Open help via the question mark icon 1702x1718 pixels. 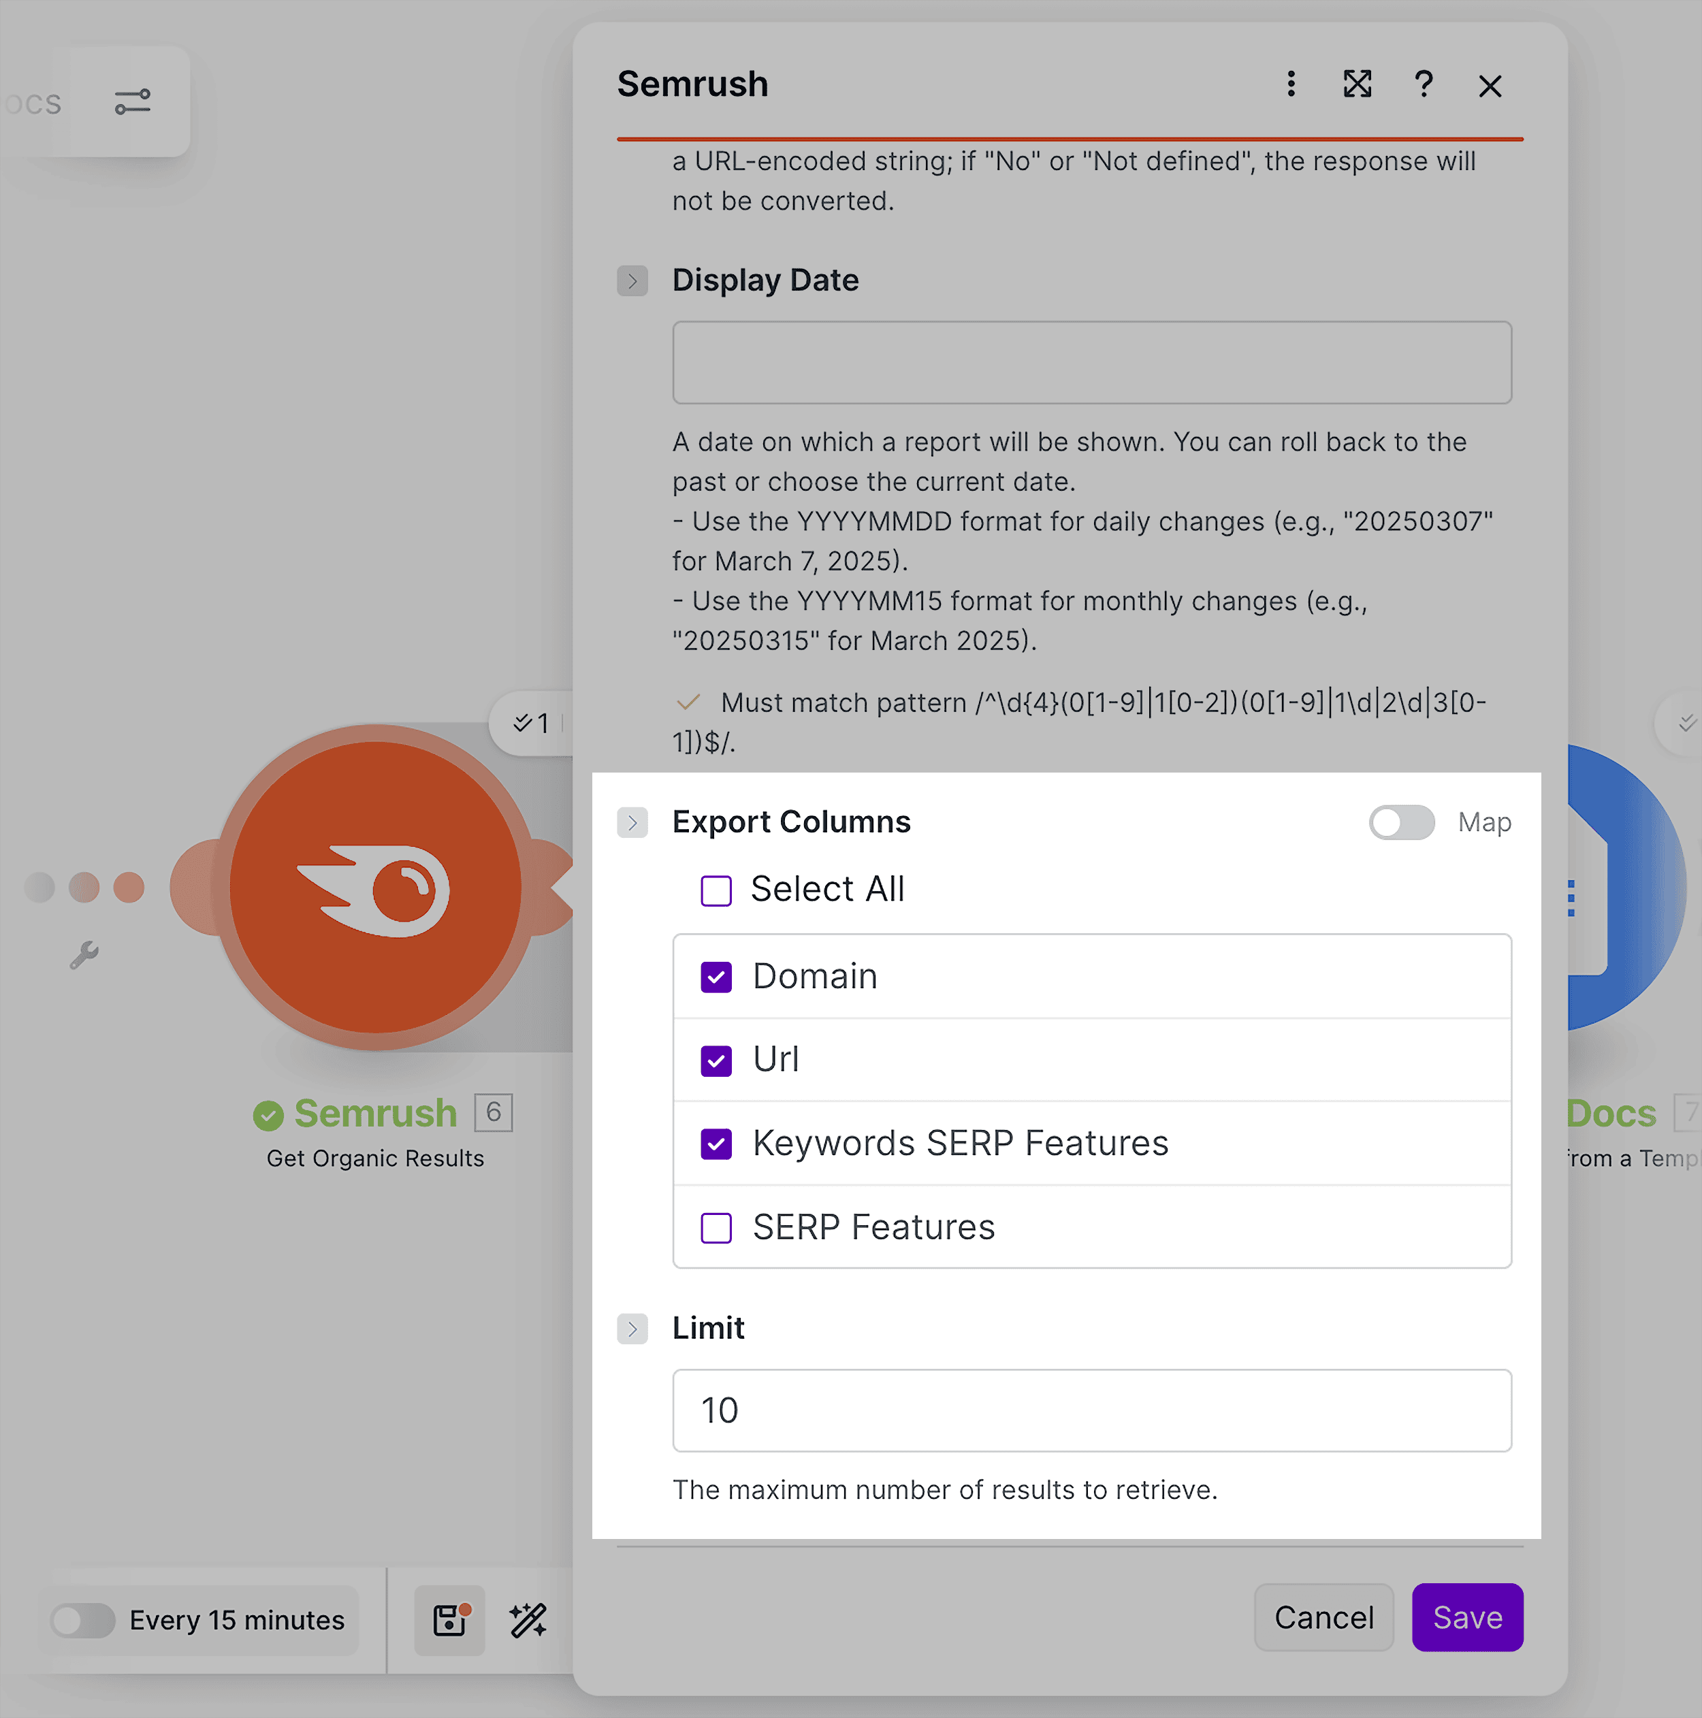(1423, 84)
